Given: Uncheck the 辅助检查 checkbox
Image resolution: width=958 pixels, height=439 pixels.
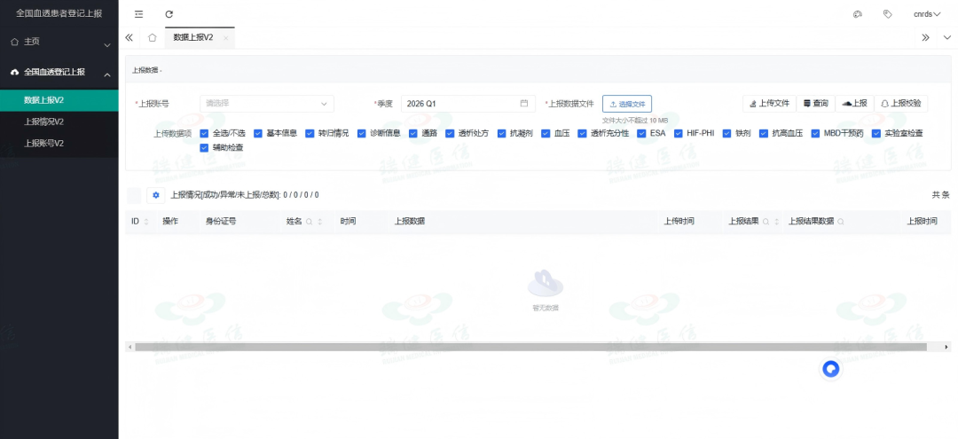Looking at the screenshot, I should (205, 147).
